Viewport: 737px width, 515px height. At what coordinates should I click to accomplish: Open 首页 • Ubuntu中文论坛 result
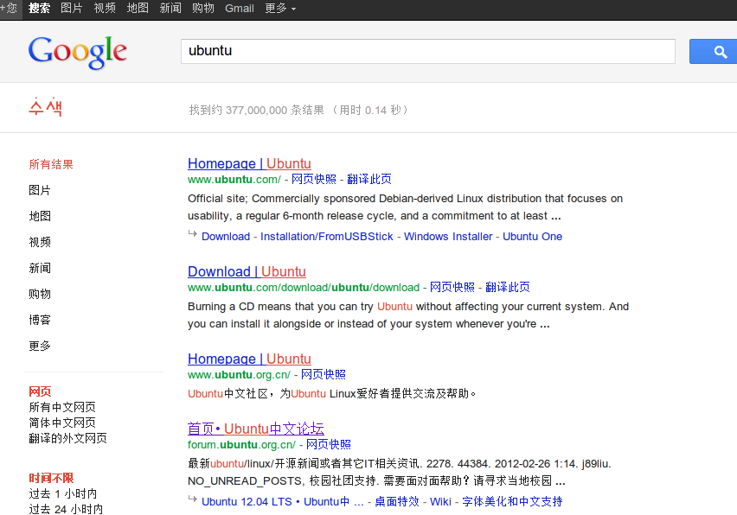[256, 429]
